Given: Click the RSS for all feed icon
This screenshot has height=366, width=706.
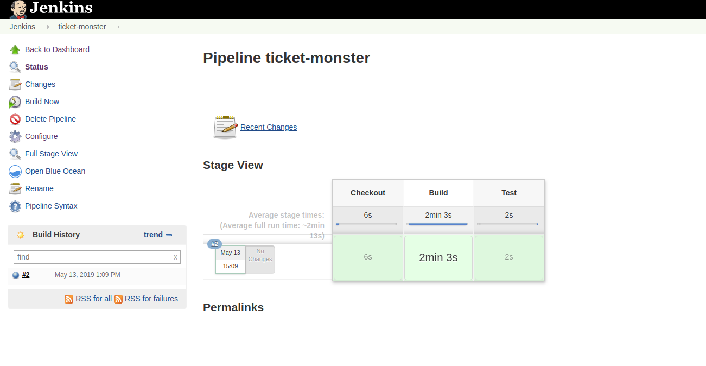Looking at the screenshot, I should tap(69, 299).
